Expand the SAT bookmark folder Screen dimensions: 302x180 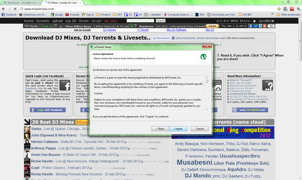(117, 15)
